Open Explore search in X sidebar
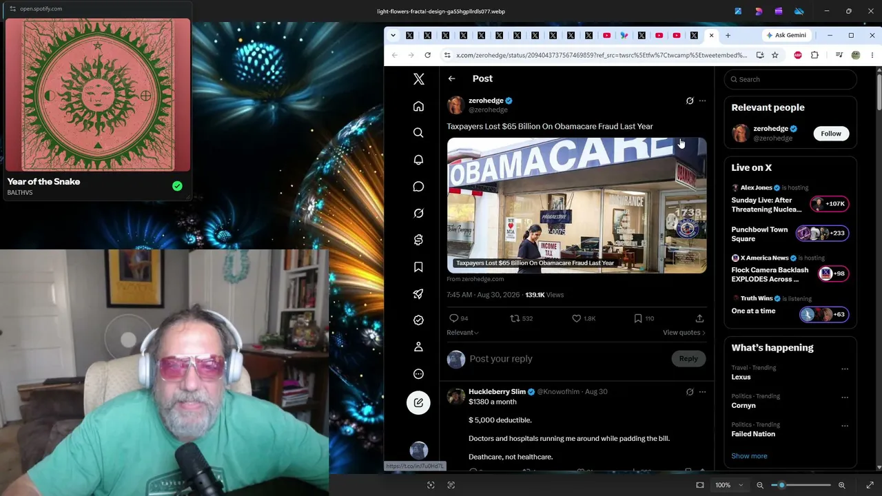Screen dimensions: 882x496 pos(418,133)
